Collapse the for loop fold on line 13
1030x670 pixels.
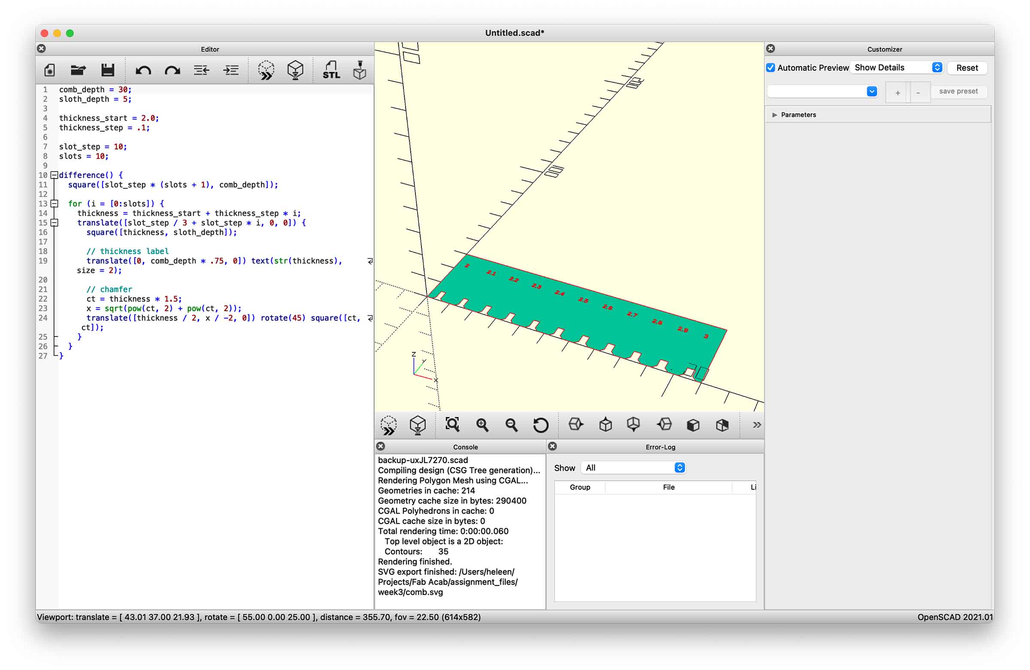point(55,204)
